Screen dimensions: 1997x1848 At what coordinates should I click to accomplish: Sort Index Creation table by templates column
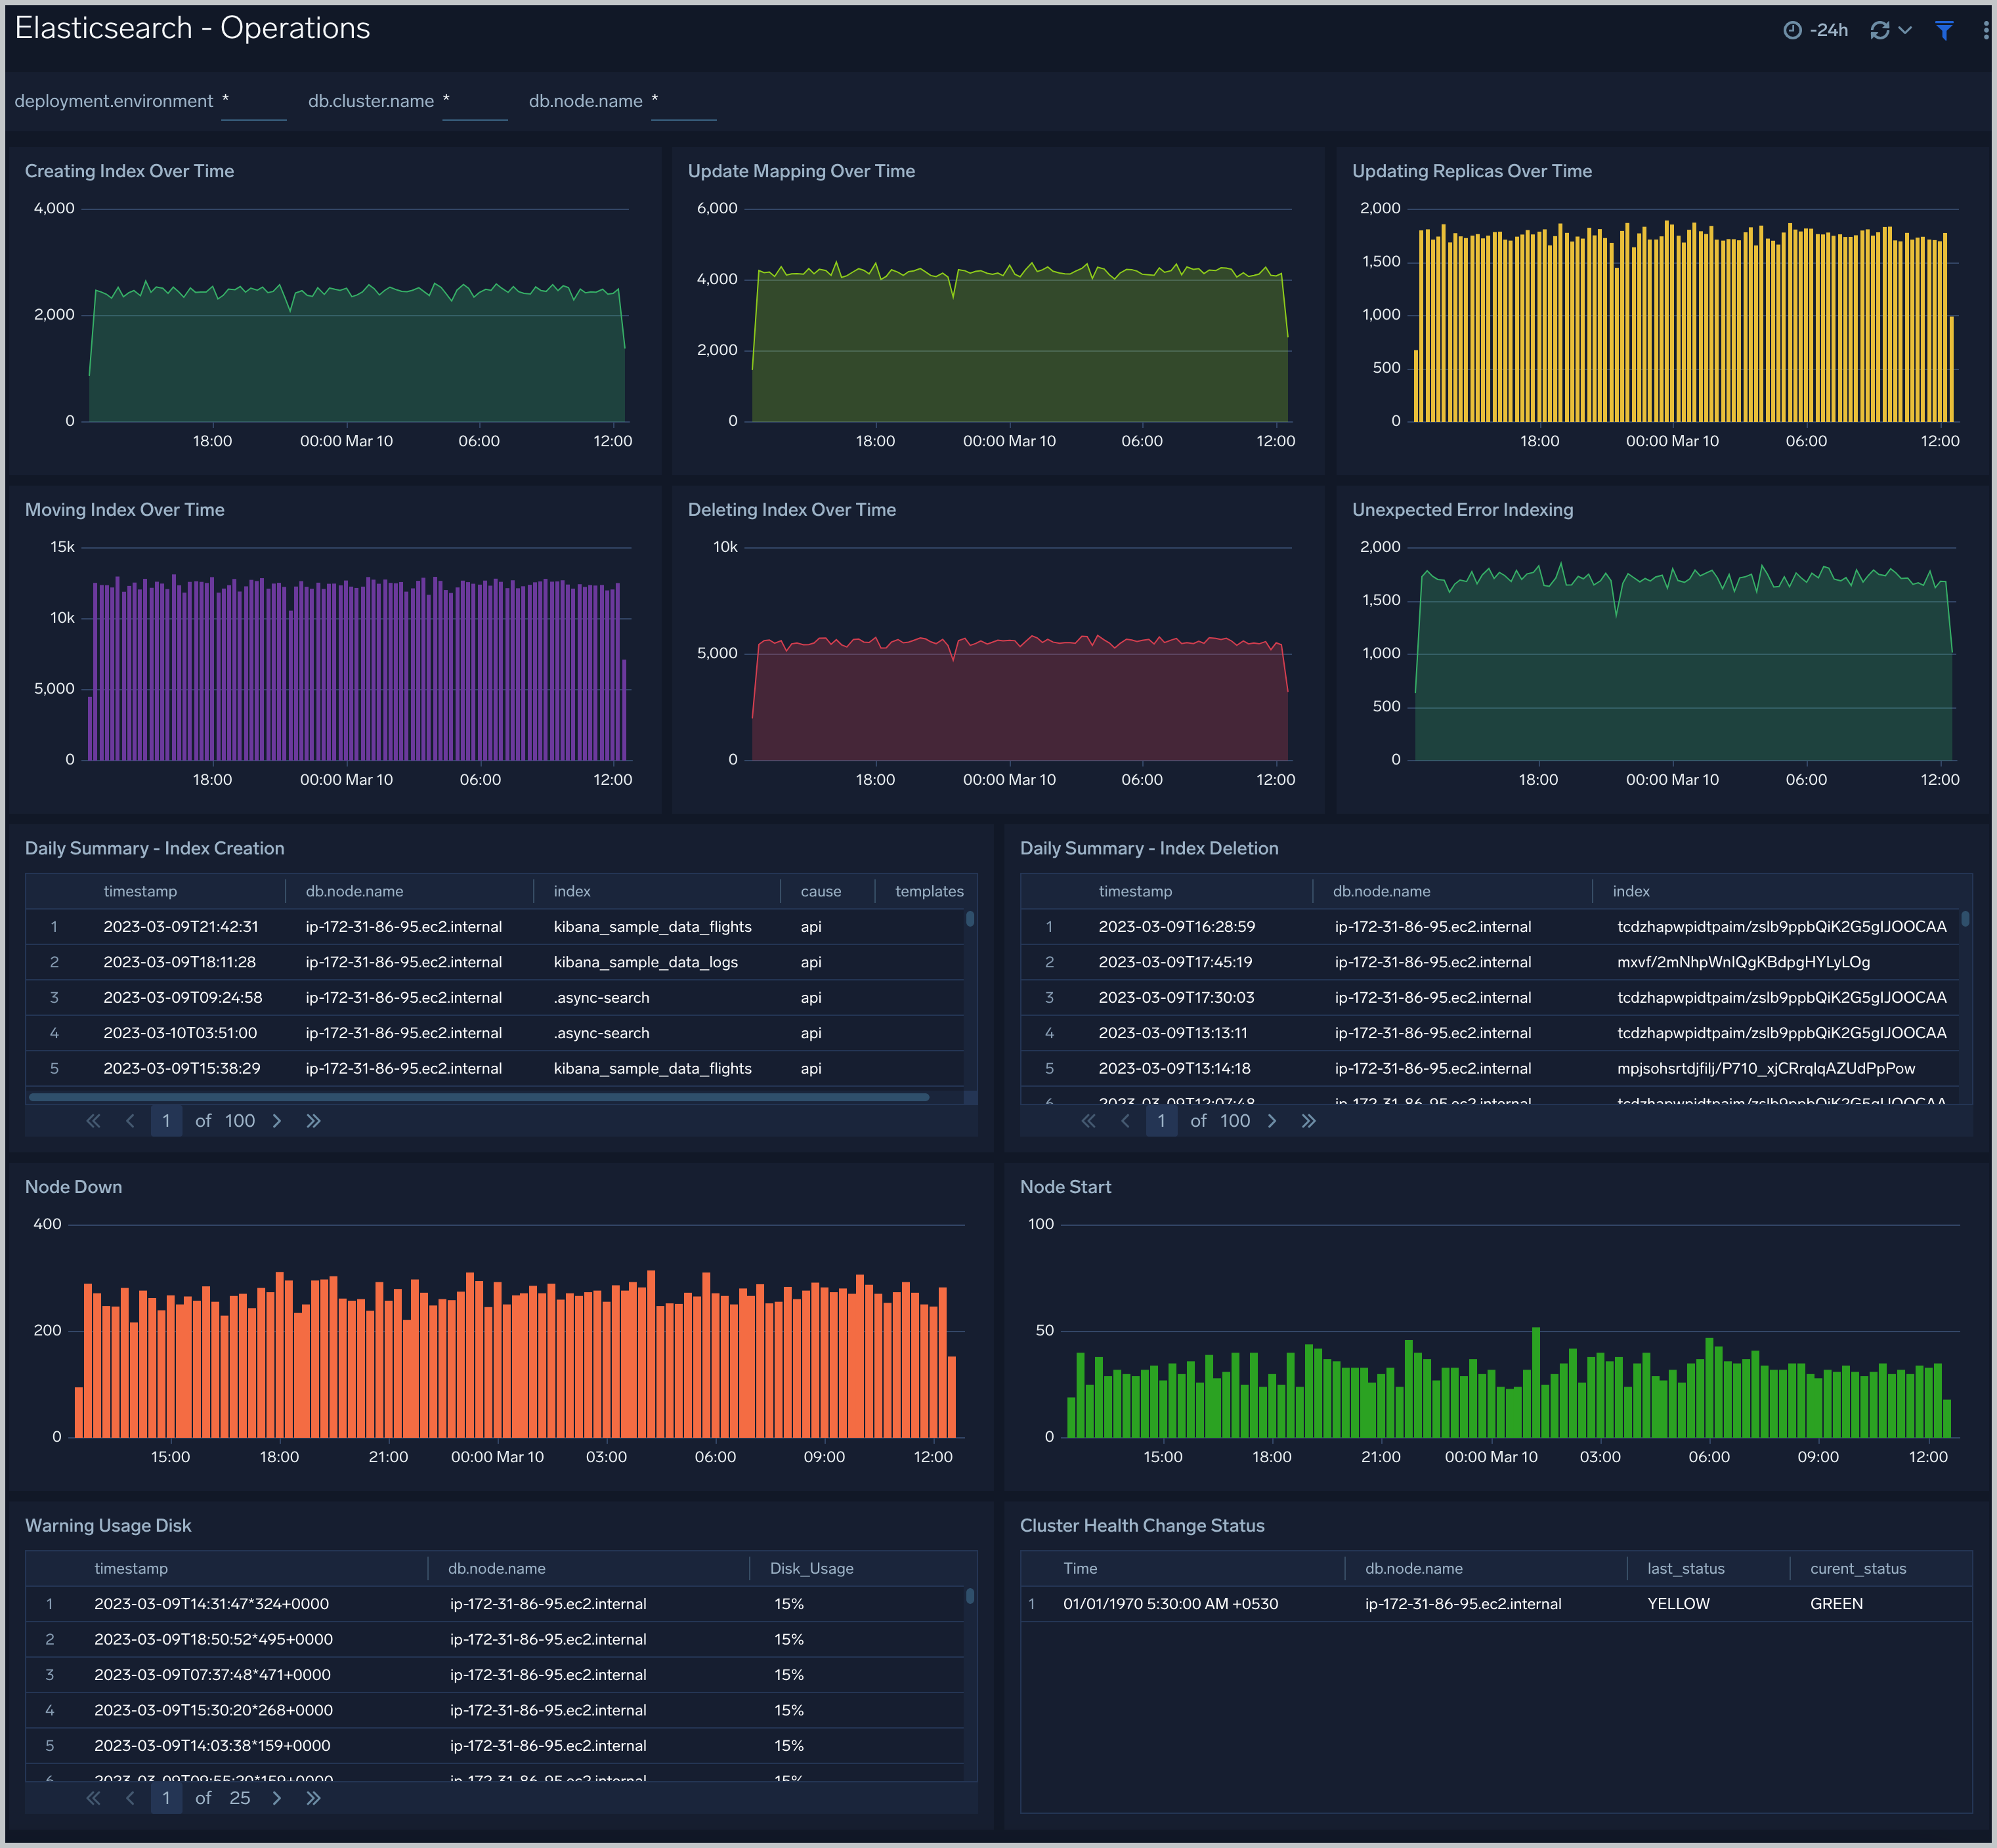click(930, 891)
